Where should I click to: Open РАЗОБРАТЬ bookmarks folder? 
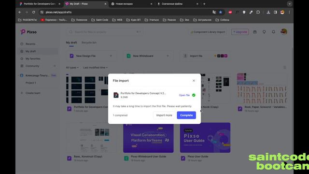27,20
